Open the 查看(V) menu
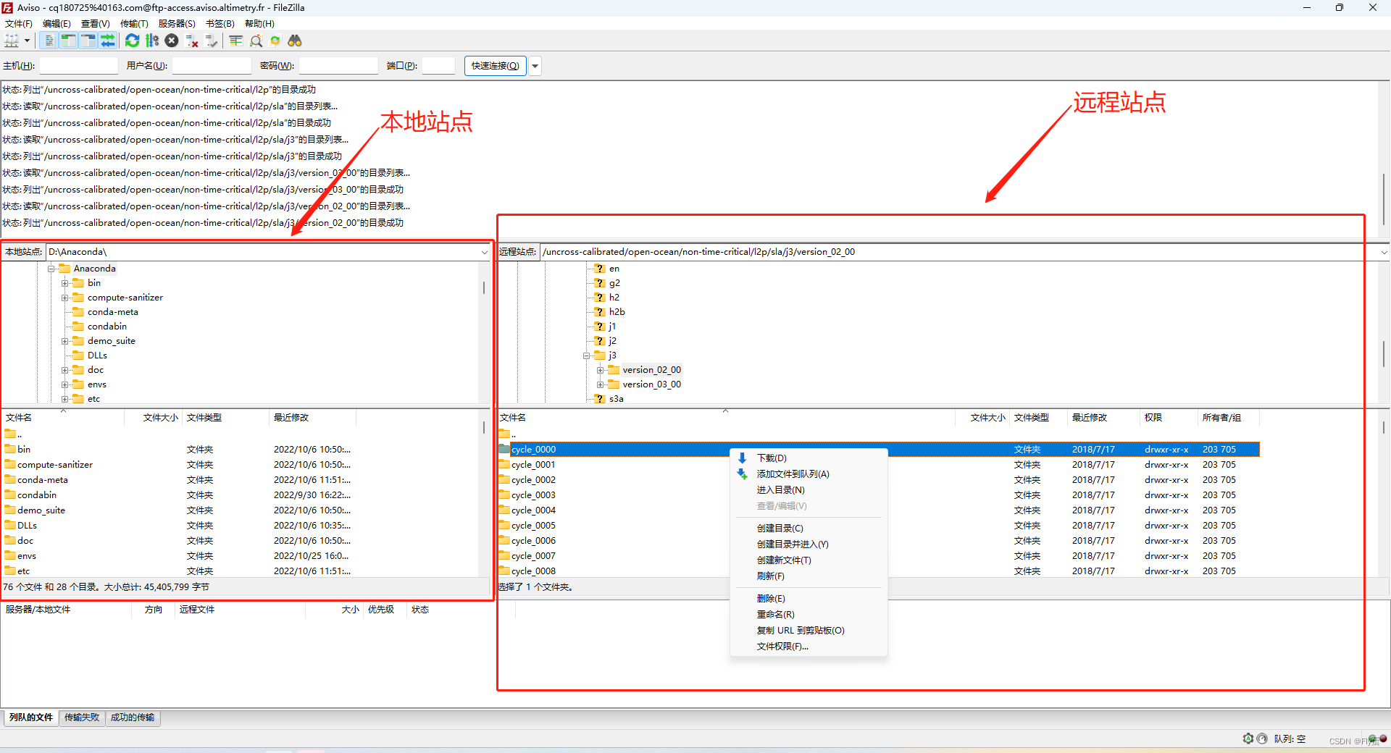This screenshot has height=753, width=1391. [95, 24]
